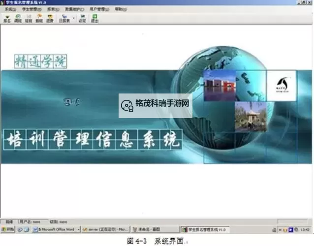Open the 报表 menu
The height and width of the screenshot is (246, 314).
click(x=53, y=9)
